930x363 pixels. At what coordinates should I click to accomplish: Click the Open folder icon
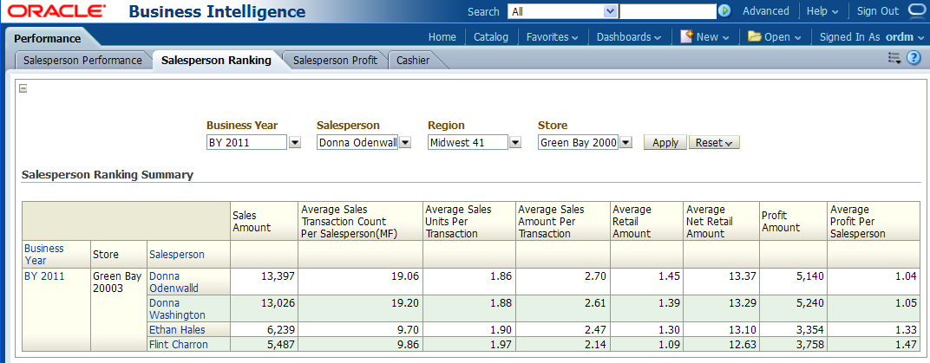pyautogui.click(x=754, y=36)
